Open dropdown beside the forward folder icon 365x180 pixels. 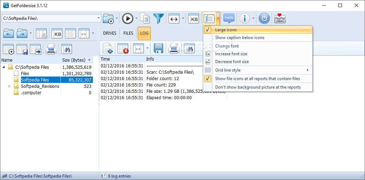tap(31, 33)
